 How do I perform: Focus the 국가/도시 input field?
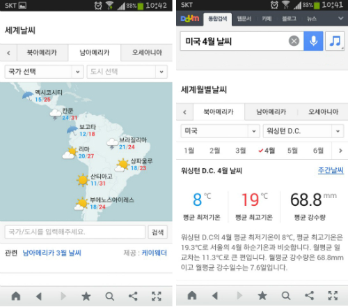pyautogui.click(x=75, y=232)
